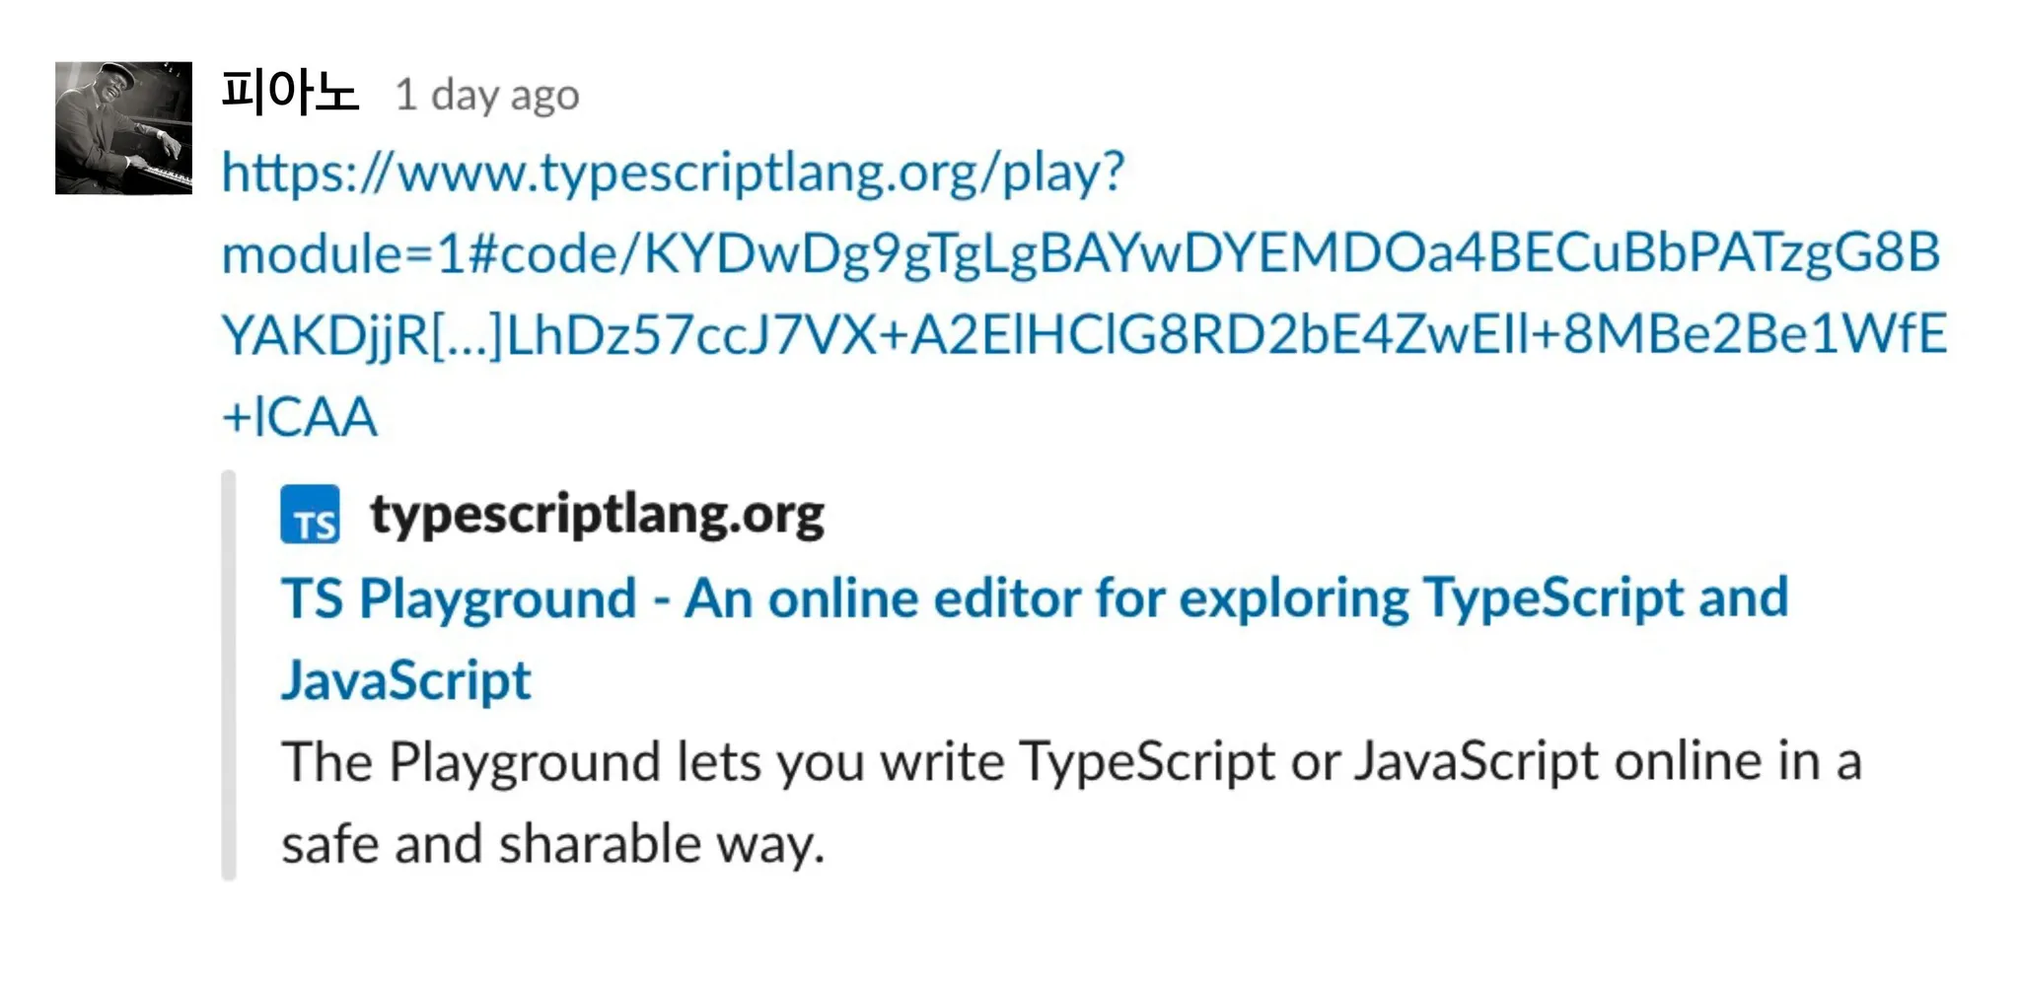
Task: Click the gray attachment bar beside preview
Action: click(229, 675)
